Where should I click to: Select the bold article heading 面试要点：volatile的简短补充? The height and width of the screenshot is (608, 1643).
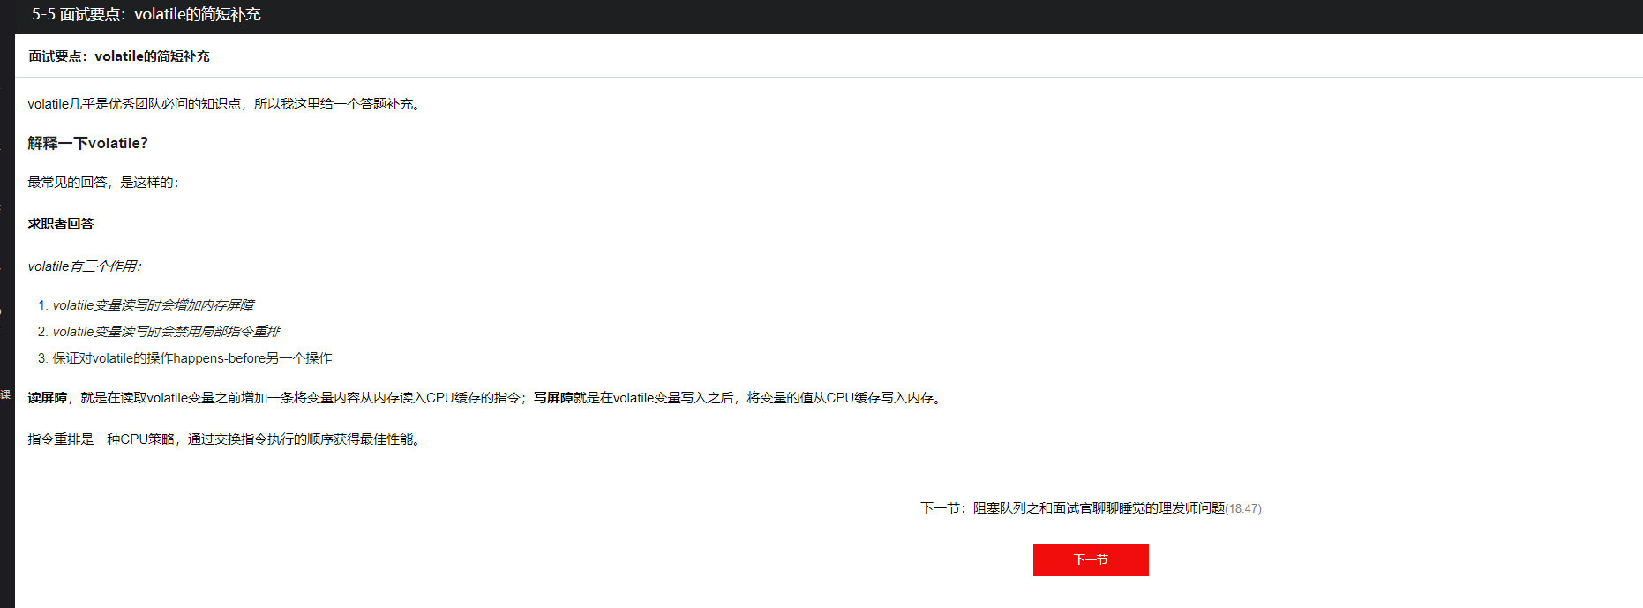click(x=119, y=56)
